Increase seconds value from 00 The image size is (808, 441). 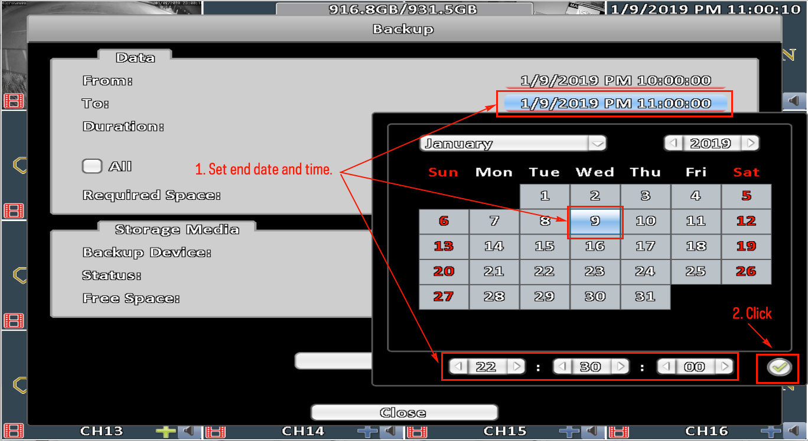(724, 367)
